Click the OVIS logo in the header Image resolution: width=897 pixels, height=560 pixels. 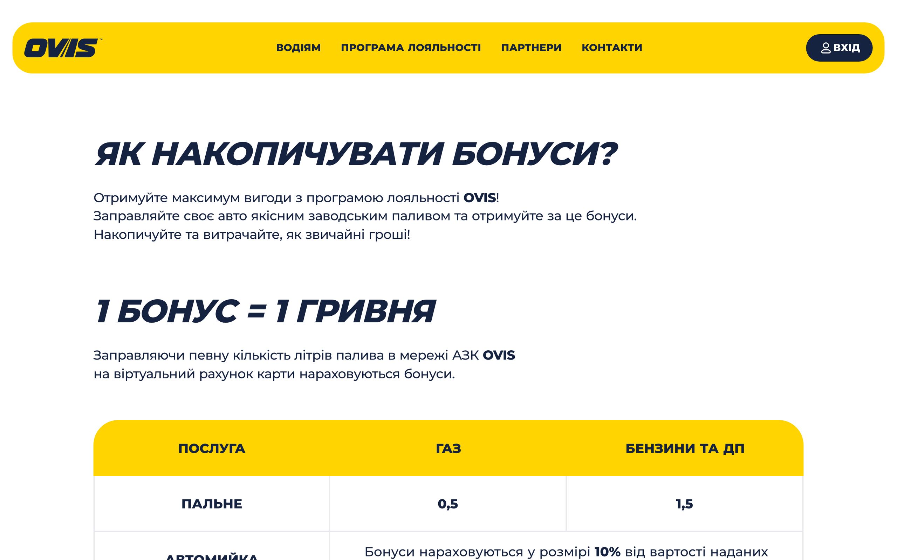pos(63,48)
